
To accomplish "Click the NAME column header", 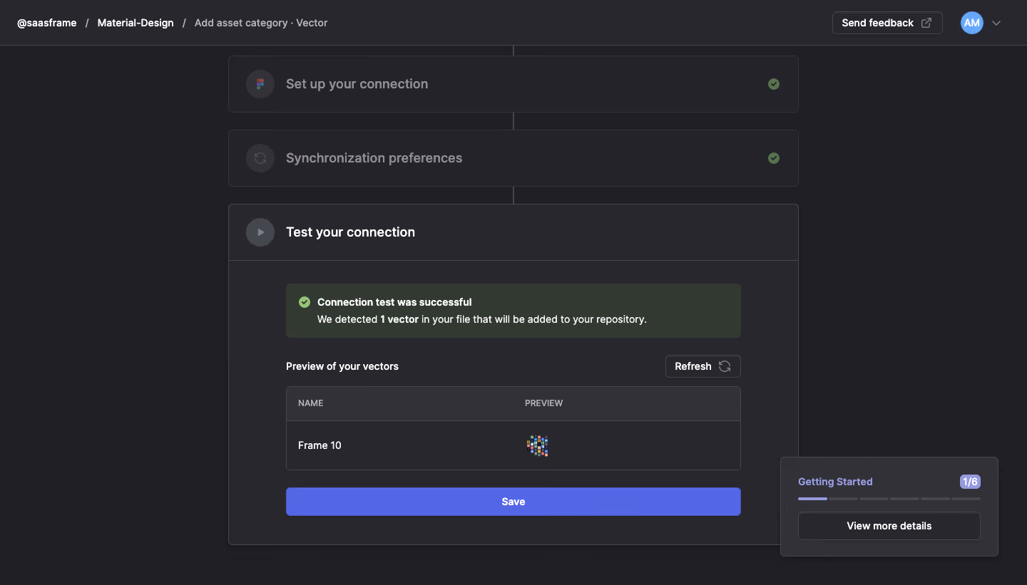I will coord(311,403).
